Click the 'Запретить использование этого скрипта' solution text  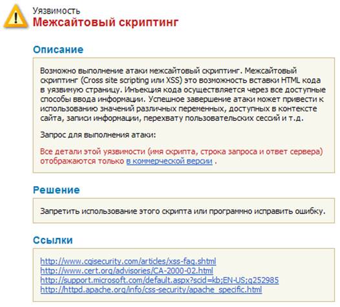click(183, 211)
